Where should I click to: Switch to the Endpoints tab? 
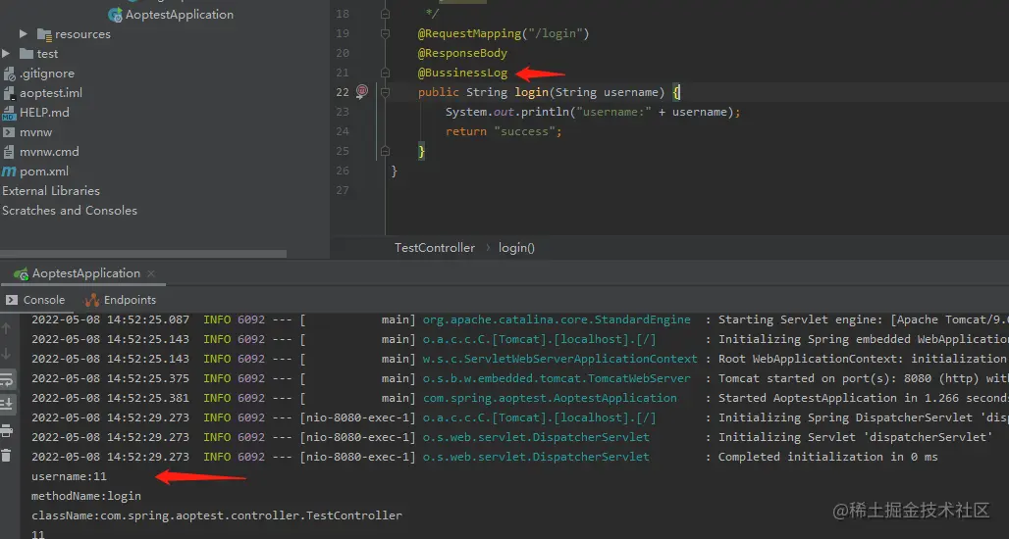coord(121,300)
